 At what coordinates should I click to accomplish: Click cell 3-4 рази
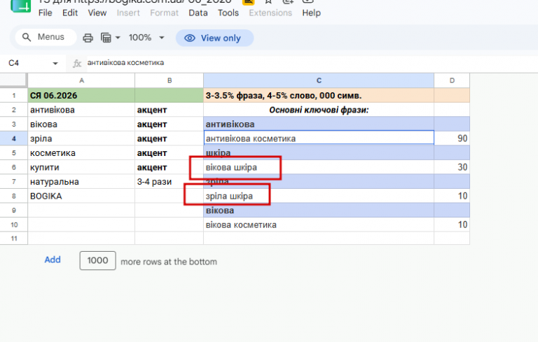(x=169, y=182)
